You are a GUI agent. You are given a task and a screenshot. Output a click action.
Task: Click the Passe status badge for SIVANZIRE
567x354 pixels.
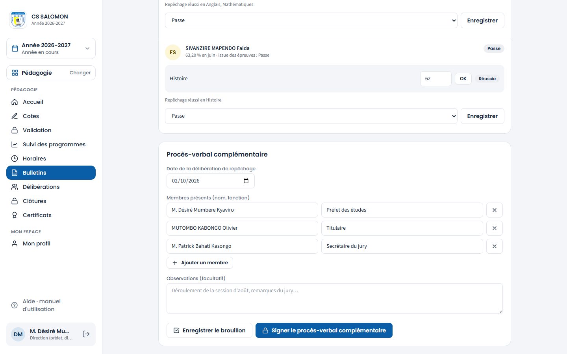point(494,48)
